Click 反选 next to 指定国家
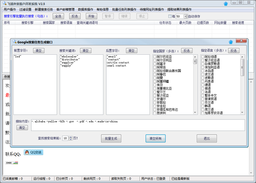Screen dimensions: 256x183 click(x=187, y=50)
